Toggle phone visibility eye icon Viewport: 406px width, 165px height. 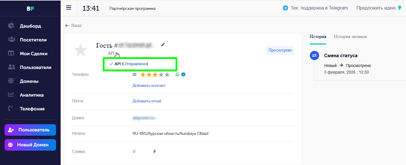coord(135,74)
